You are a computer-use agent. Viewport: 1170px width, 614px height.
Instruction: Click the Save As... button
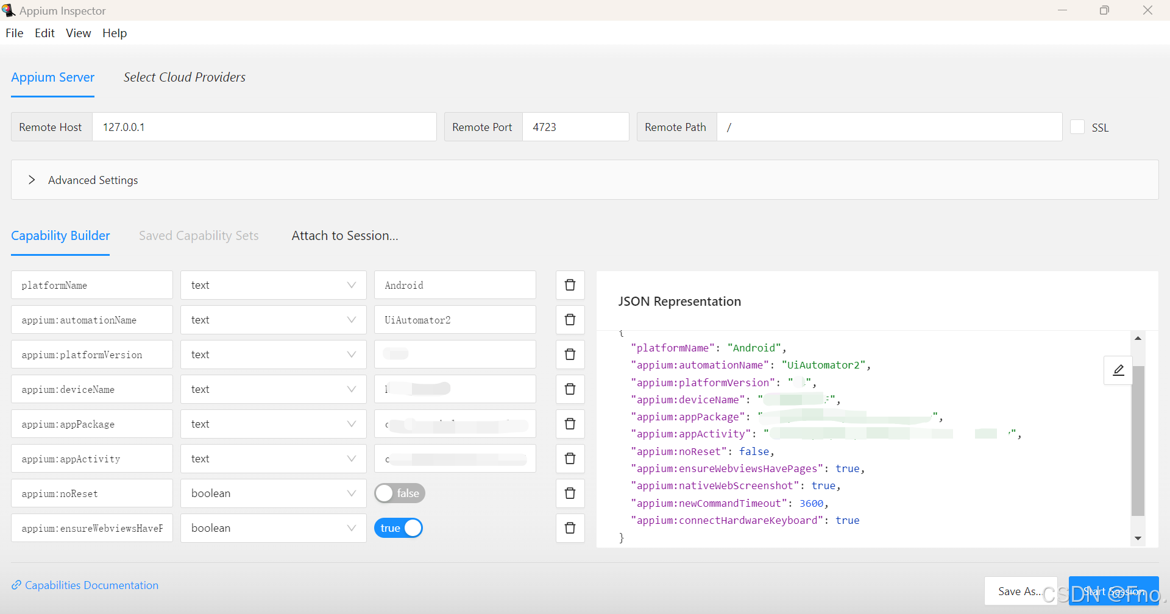[x=1020, y=591]
